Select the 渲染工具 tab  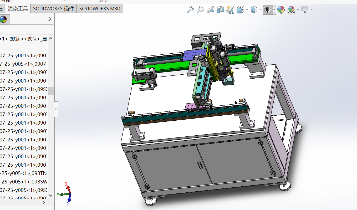(x=18, y=8)
